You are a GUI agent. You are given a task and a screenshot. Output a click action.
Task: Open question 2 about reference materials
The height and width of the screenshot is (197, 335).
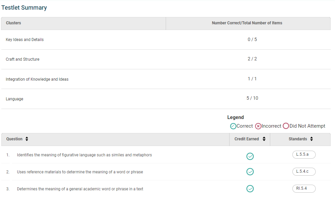(x=80, y=172)
